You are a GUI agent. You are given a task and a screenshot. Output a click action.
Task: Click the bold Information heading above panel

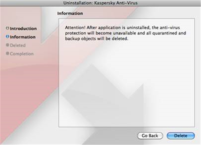(70, 14)
